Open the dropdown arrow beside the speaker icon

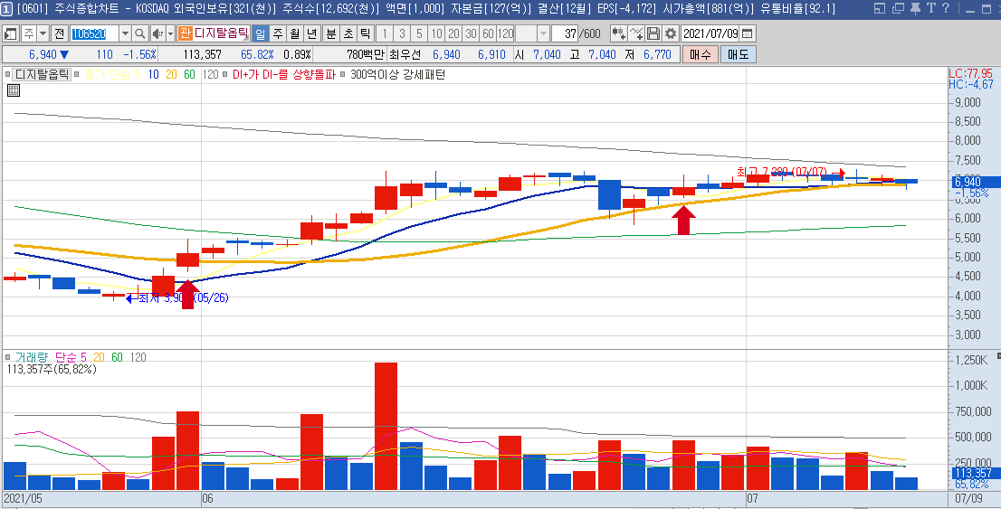click(x=169, y=33)
